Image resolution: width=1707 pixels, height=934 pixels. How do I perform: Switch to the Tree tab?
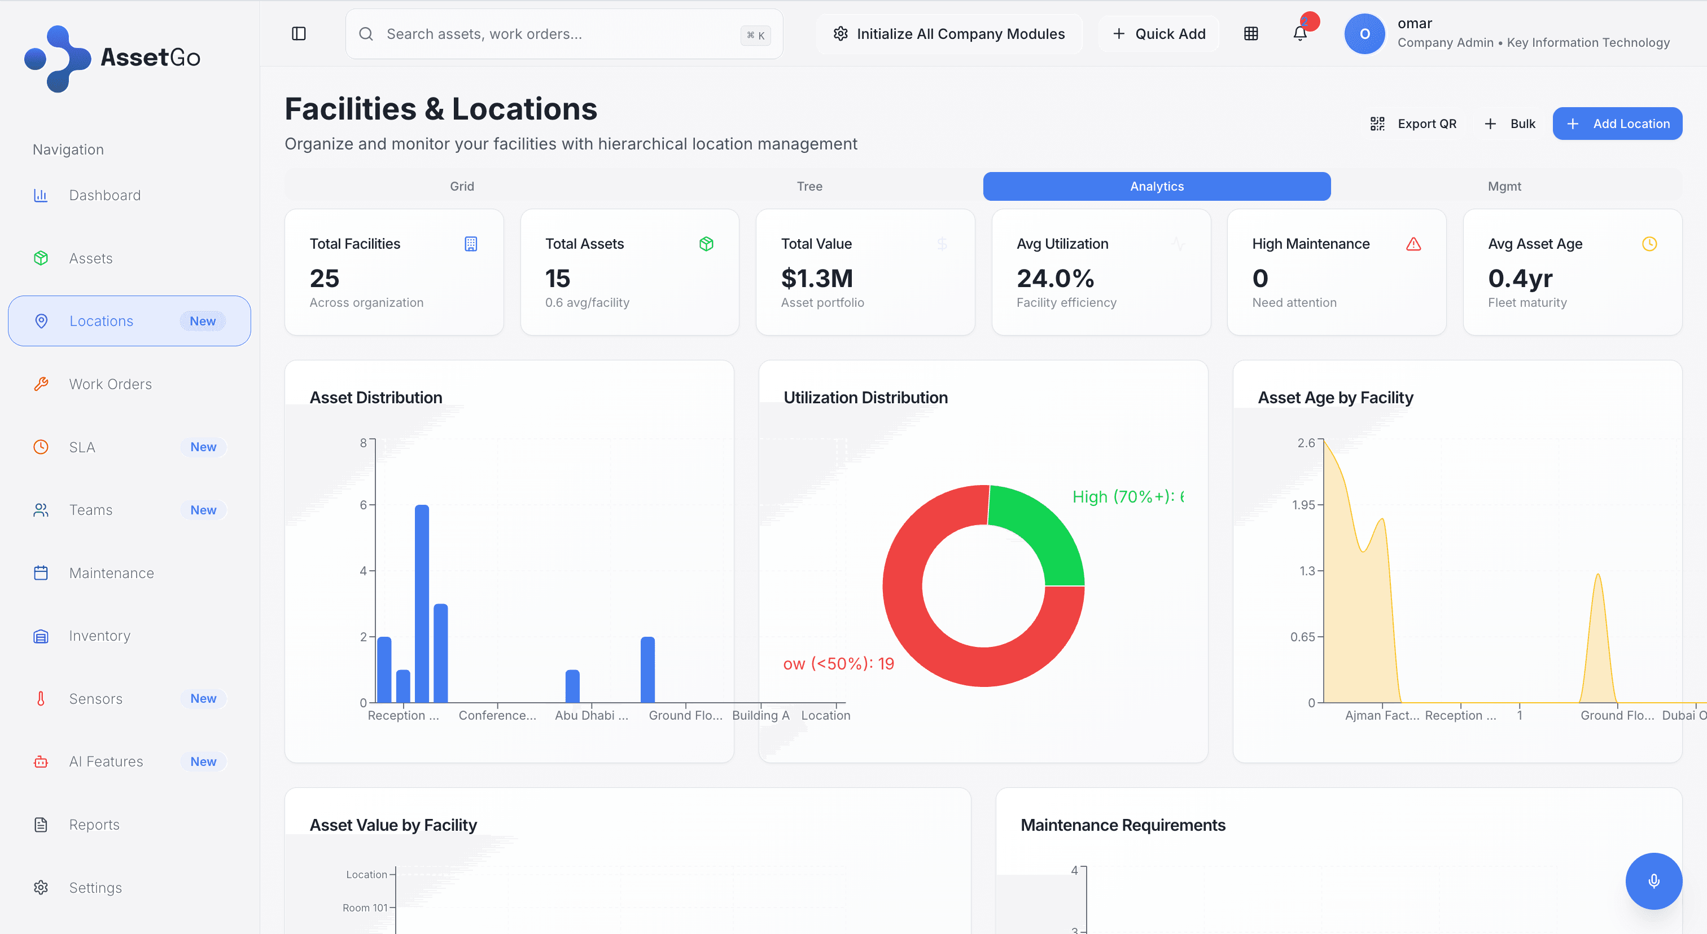pos(809,187)
